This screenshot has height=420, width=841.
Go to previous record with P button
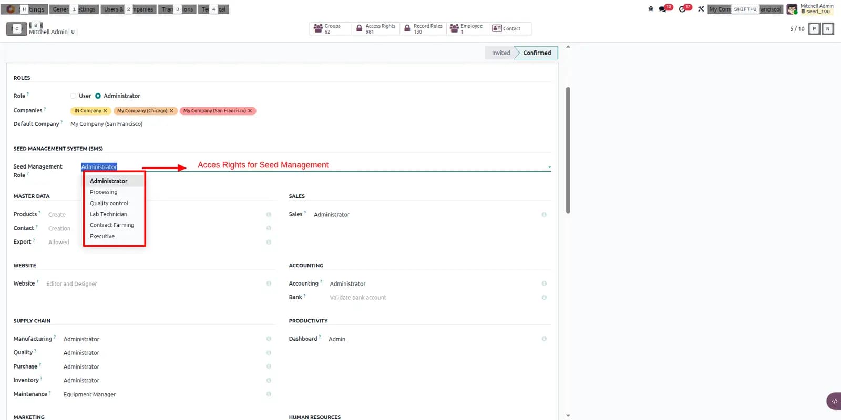tap(814, 29)
